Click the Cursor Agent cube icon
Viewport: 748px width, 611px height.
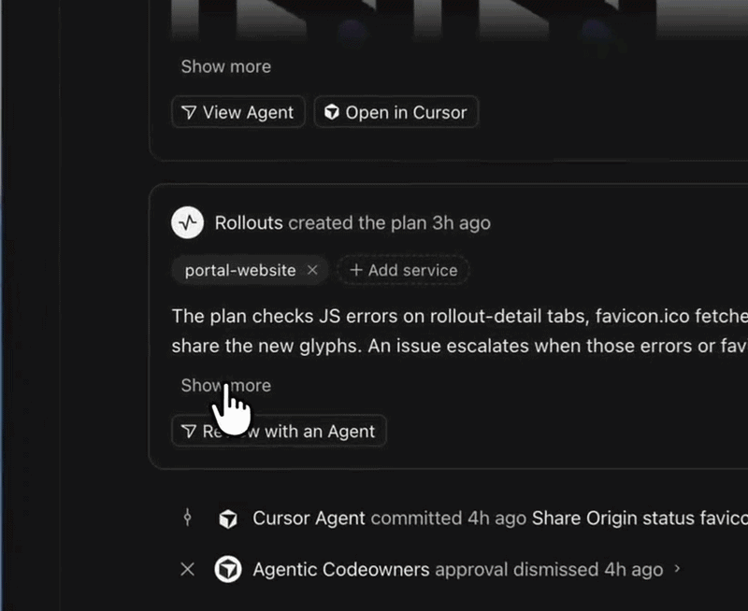point(228,519)
